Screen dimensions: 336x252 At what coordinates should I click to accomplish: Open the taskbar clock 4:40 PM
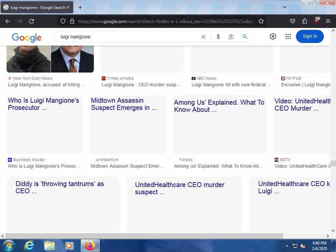[319, 246]
